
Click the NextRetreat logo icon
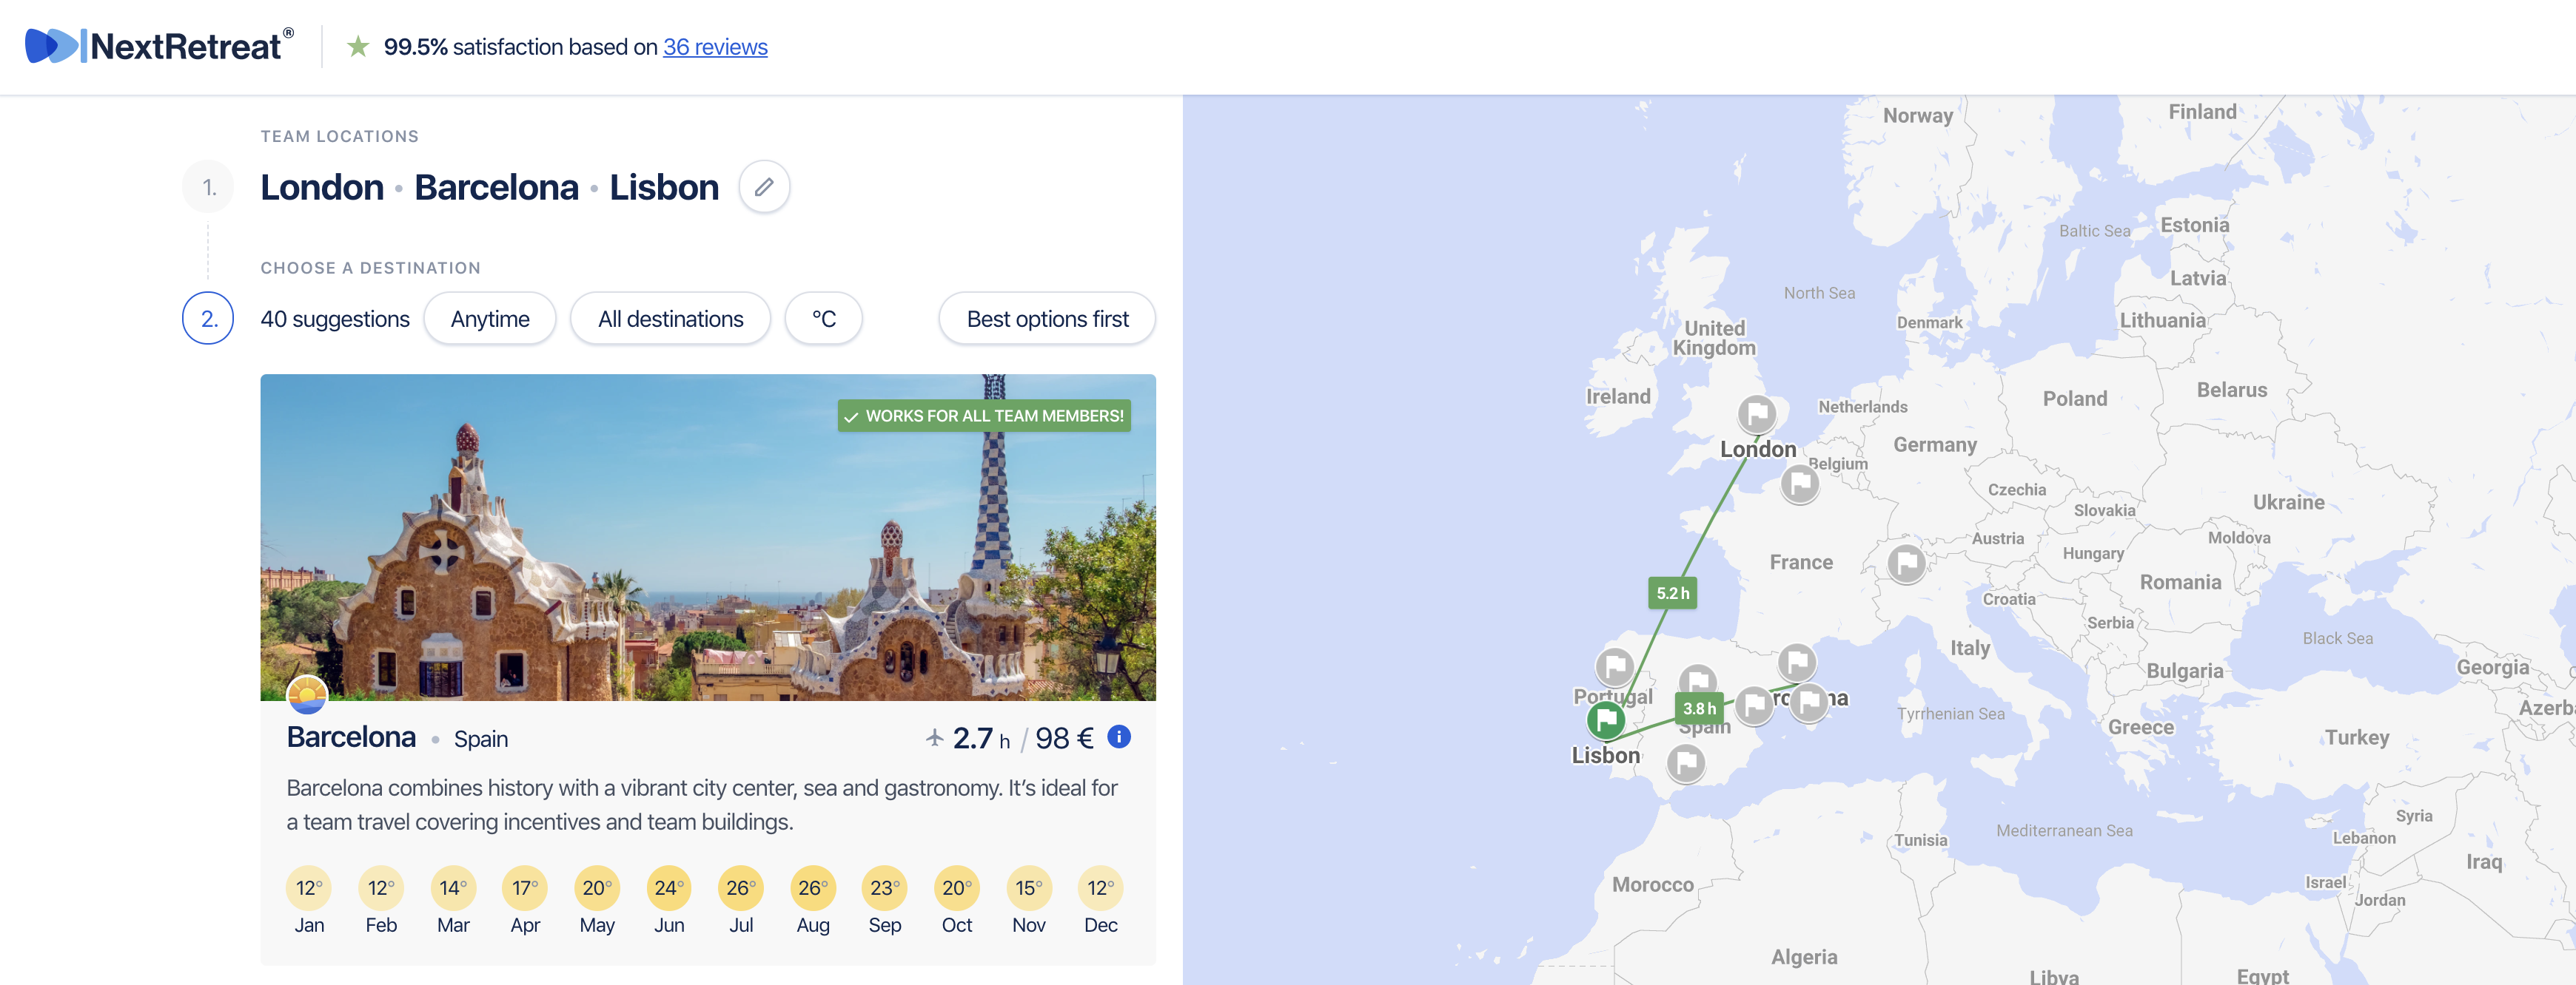pyautogui.click(x=52, y=45)
